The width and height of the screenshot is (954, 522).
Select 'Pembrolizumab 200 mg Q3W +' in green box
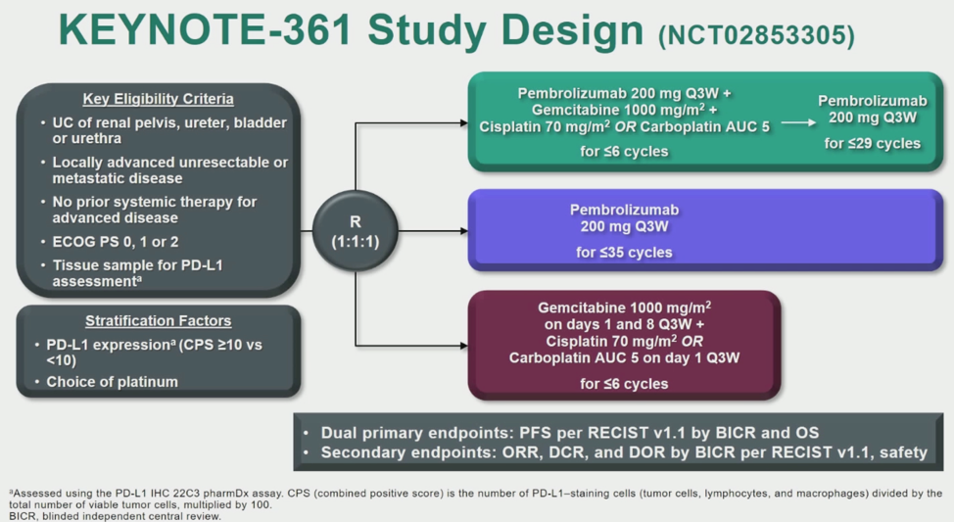coord(624,93)
